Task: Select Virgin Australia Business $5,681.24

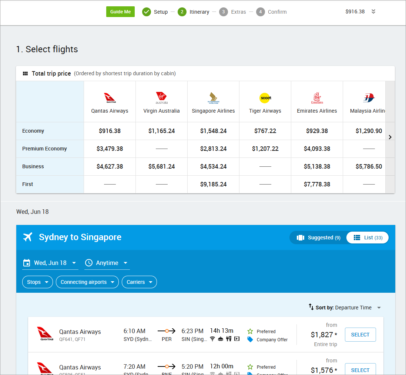Action: coord(162,167)
